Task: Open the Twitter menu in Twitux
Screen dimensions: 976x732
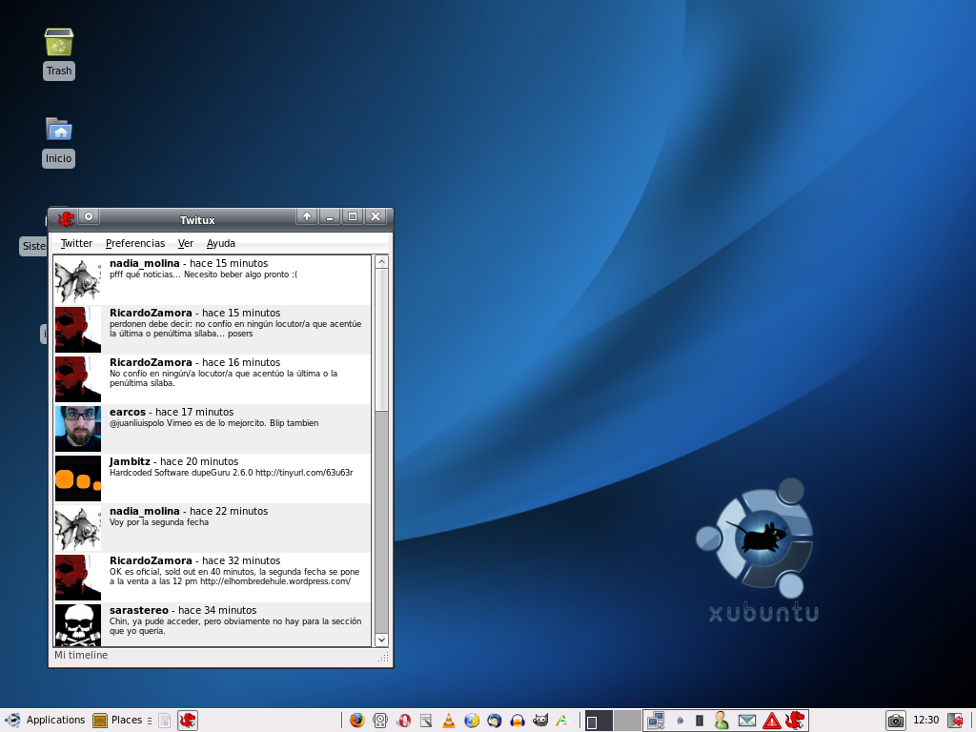Action: tap(76, 243)
